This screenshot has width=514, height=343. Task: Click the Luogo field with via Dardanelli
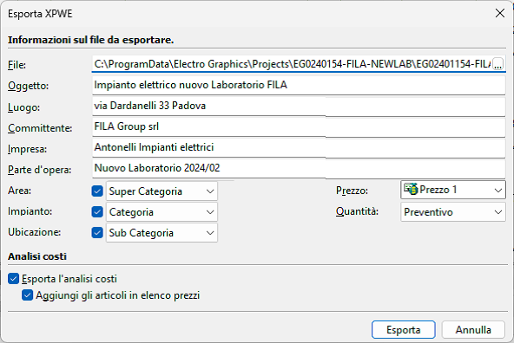pyautogui.click(x=299, y=106)
